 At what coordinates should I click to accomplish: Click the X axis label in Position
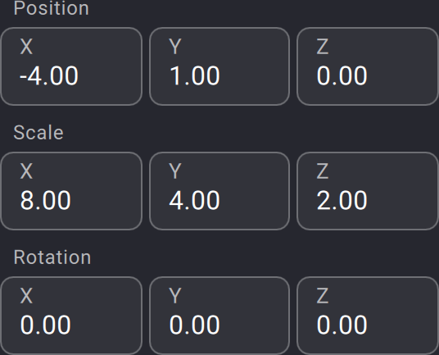point(26,47)
